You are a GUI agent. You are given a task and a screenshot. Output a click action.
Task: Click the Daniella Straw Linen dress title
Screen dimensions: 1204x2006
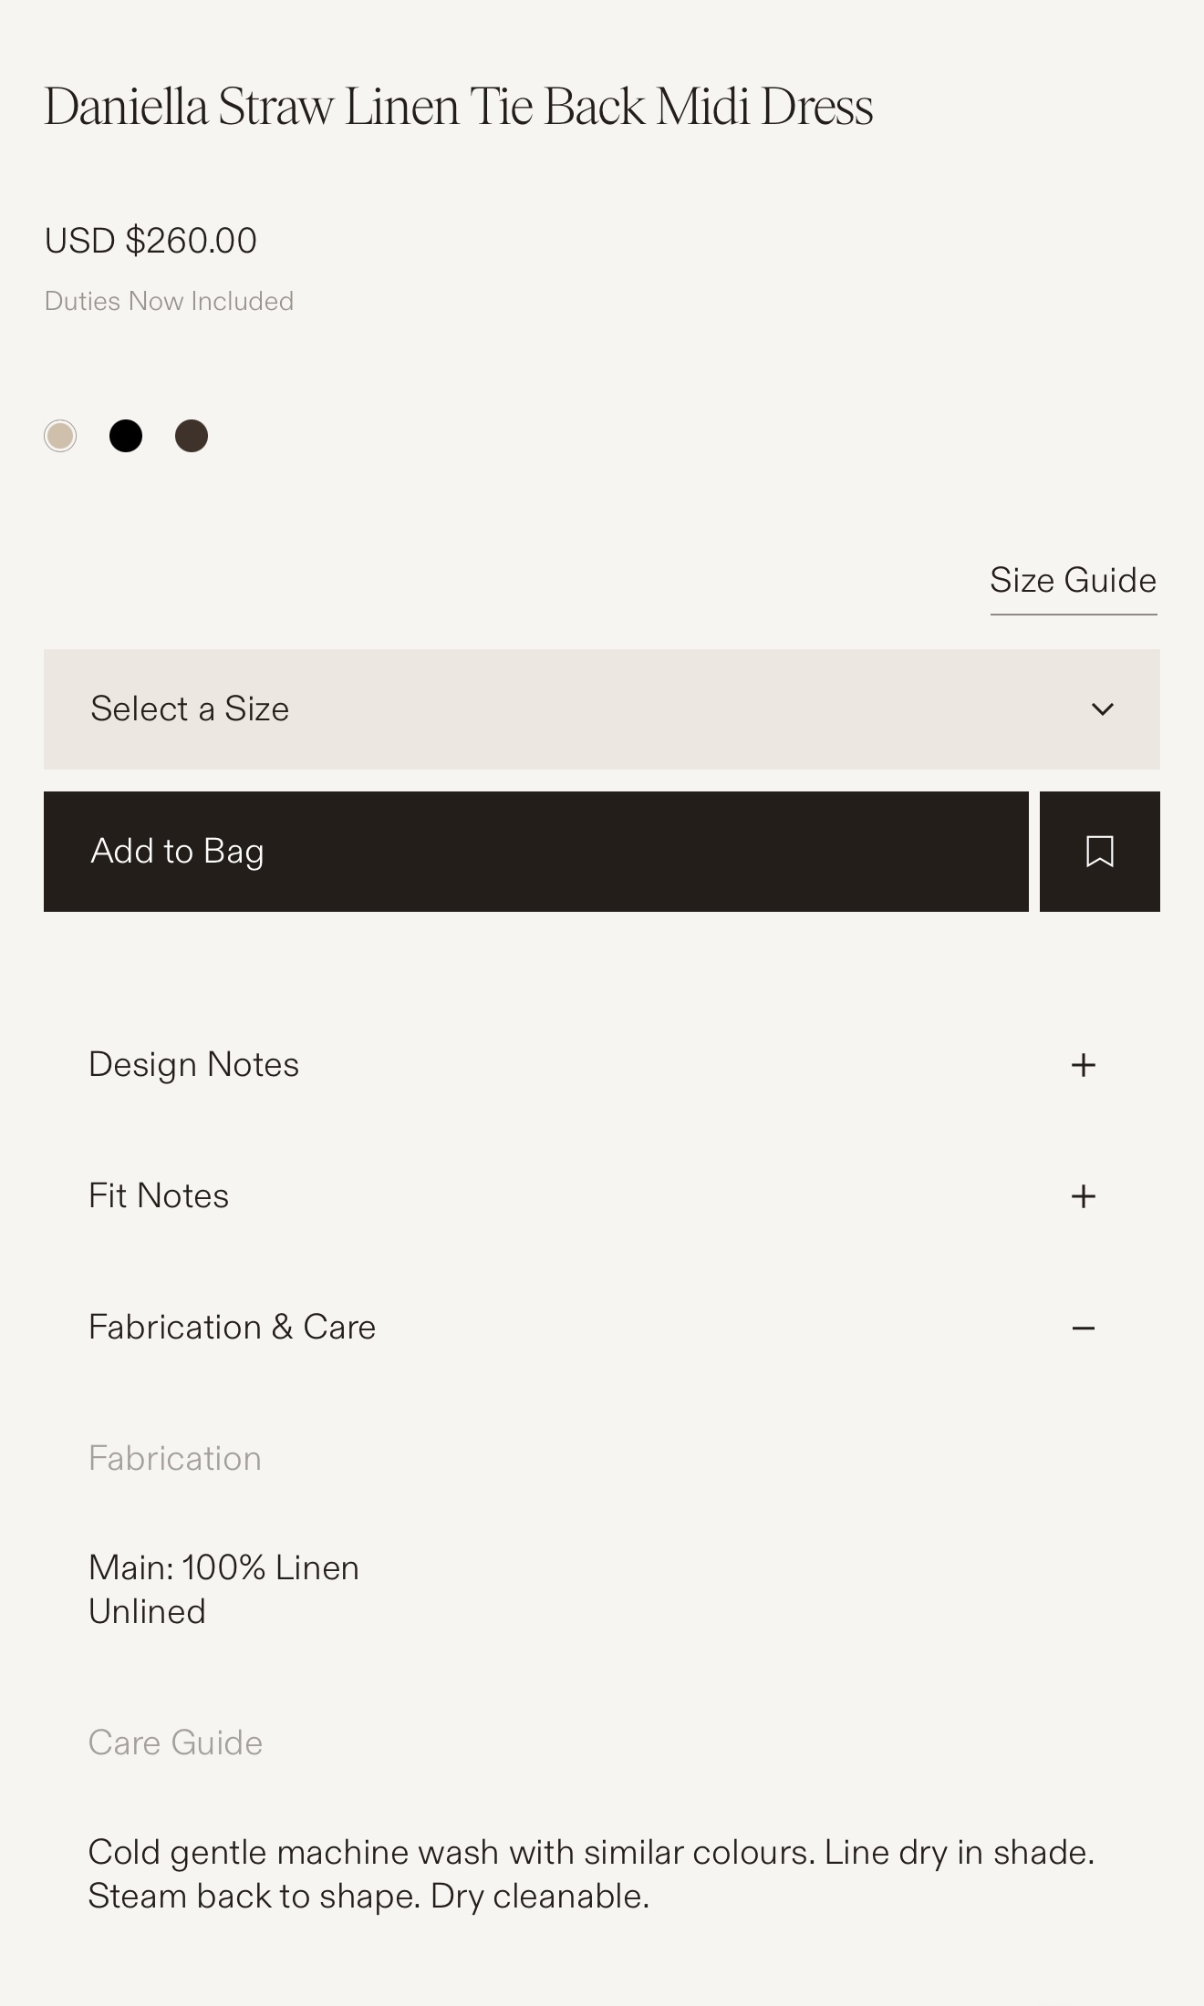click(x=458, y=107)
